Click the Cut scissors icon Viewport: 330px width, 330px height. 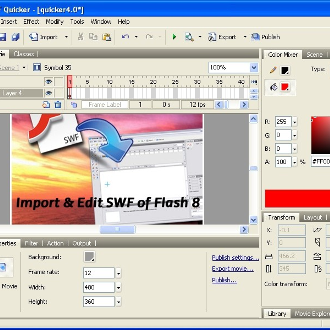81,37
